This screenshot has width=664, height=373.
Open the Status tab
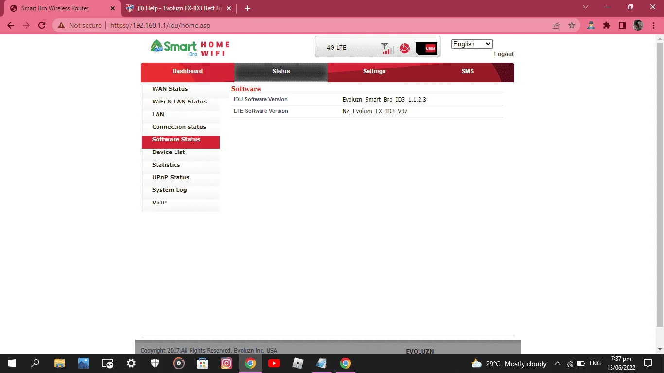pos(281,71)
